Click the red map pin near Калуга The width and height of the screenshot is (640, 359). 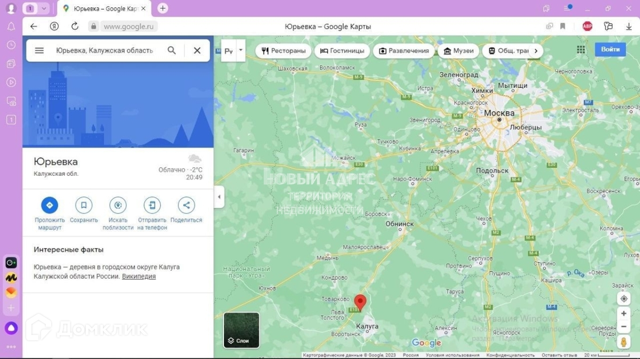click(x=361, y=302)
